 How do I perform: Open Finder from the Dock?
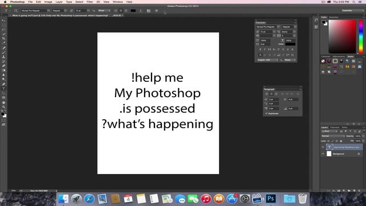(63, 199)
